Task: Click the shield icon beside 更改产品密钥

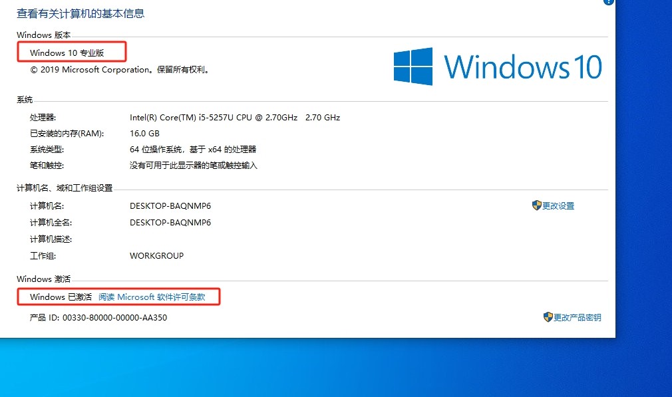Action: click(x=547, y=317)
